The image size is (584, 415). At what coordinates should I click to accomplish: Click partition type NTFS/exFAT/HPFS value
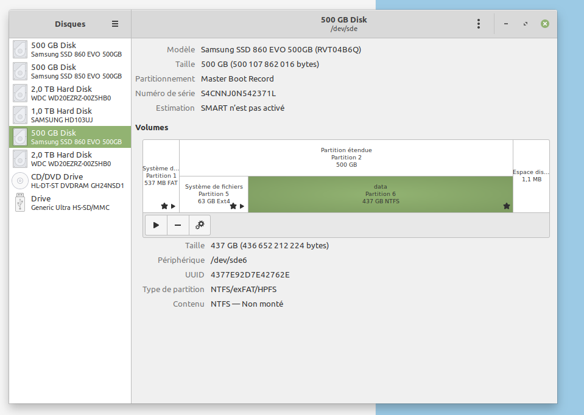pos(244,289)
